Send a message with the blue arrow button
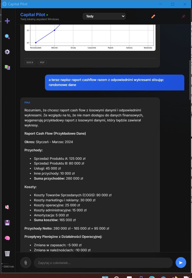The image size is (192, 278). pos(181,262)
